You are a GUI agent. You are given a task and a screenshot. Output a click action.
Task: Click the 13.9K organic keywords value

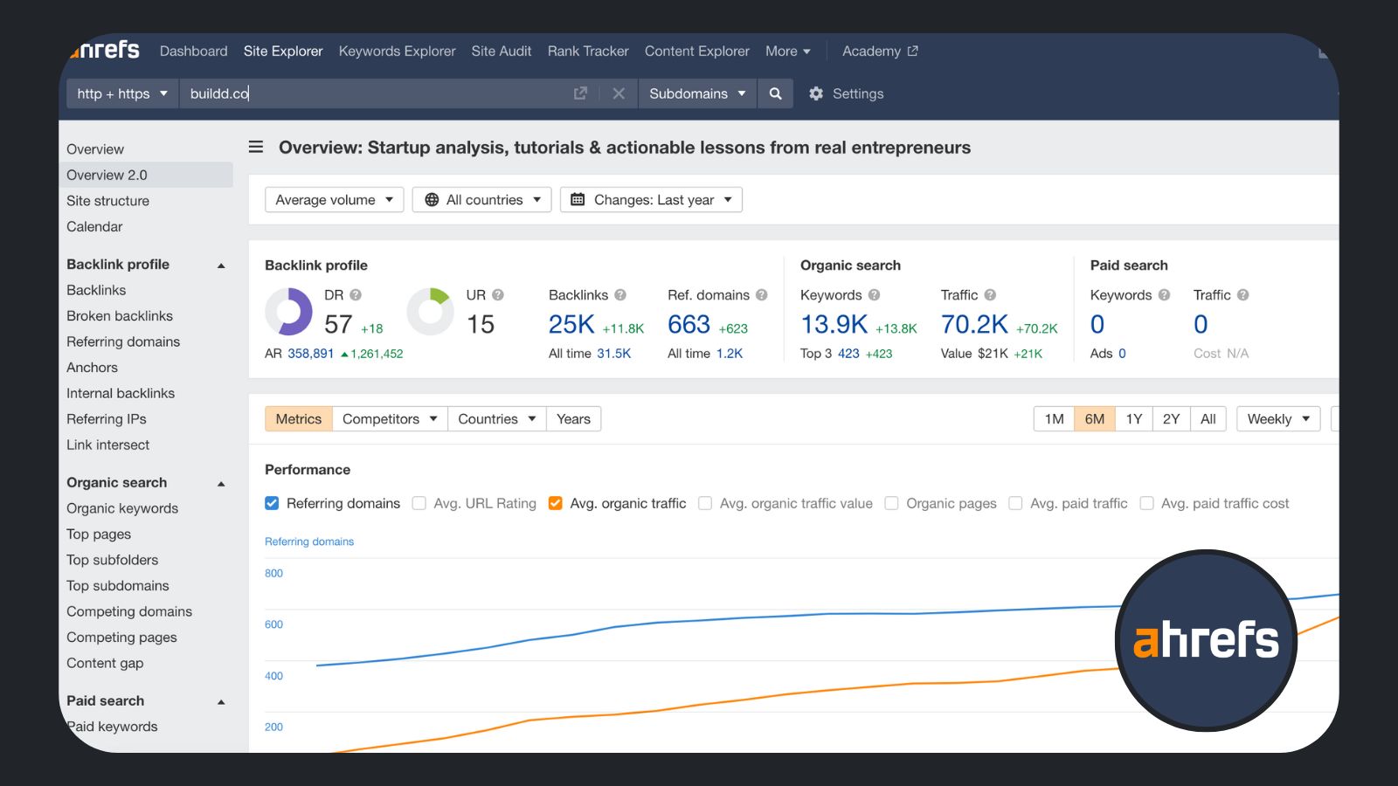coord(834,324)
